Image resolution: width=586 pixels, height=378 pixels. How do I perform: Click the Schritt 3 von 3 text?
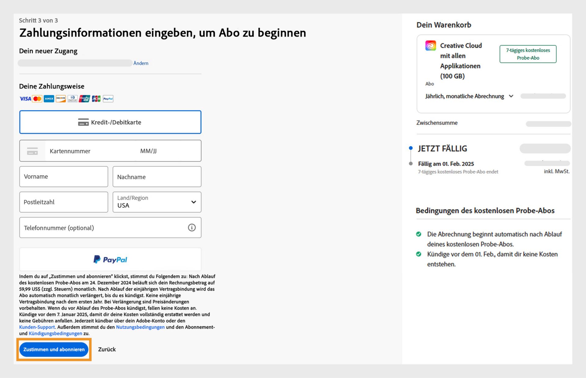pos(38,20)
